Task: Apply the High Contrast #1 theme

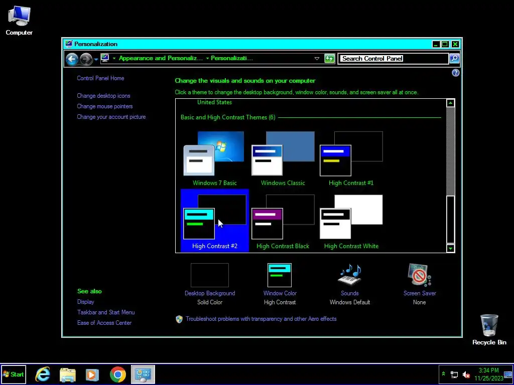Action: click(x=351, y=158)
